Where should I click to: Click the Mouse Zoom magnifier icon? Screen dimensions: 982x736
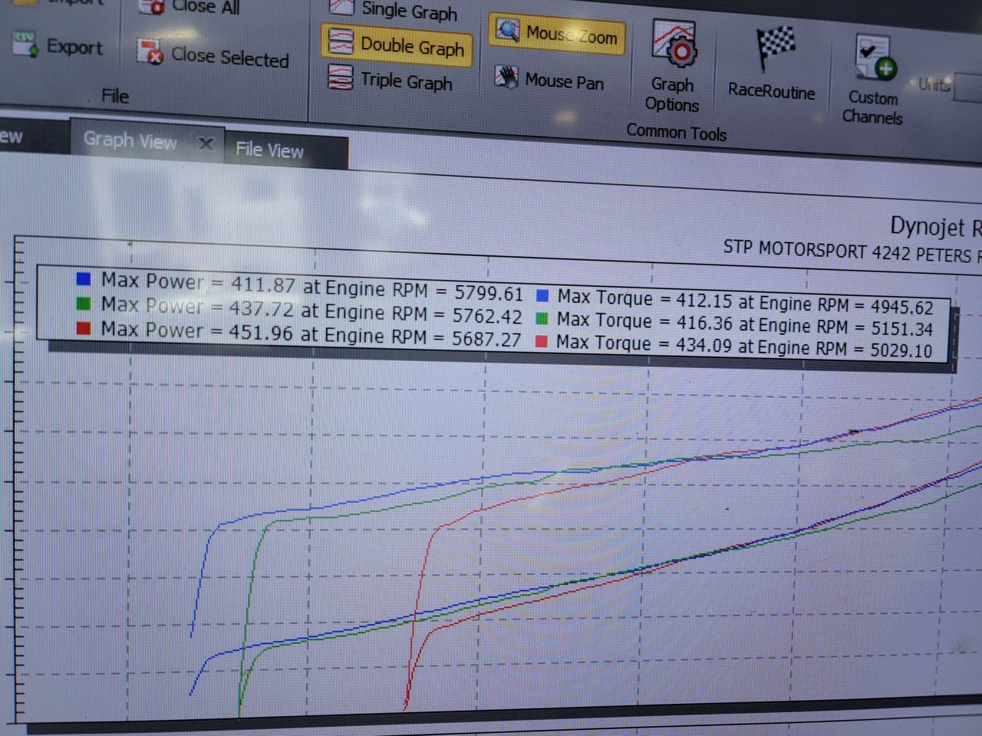(x=506, y=30)
